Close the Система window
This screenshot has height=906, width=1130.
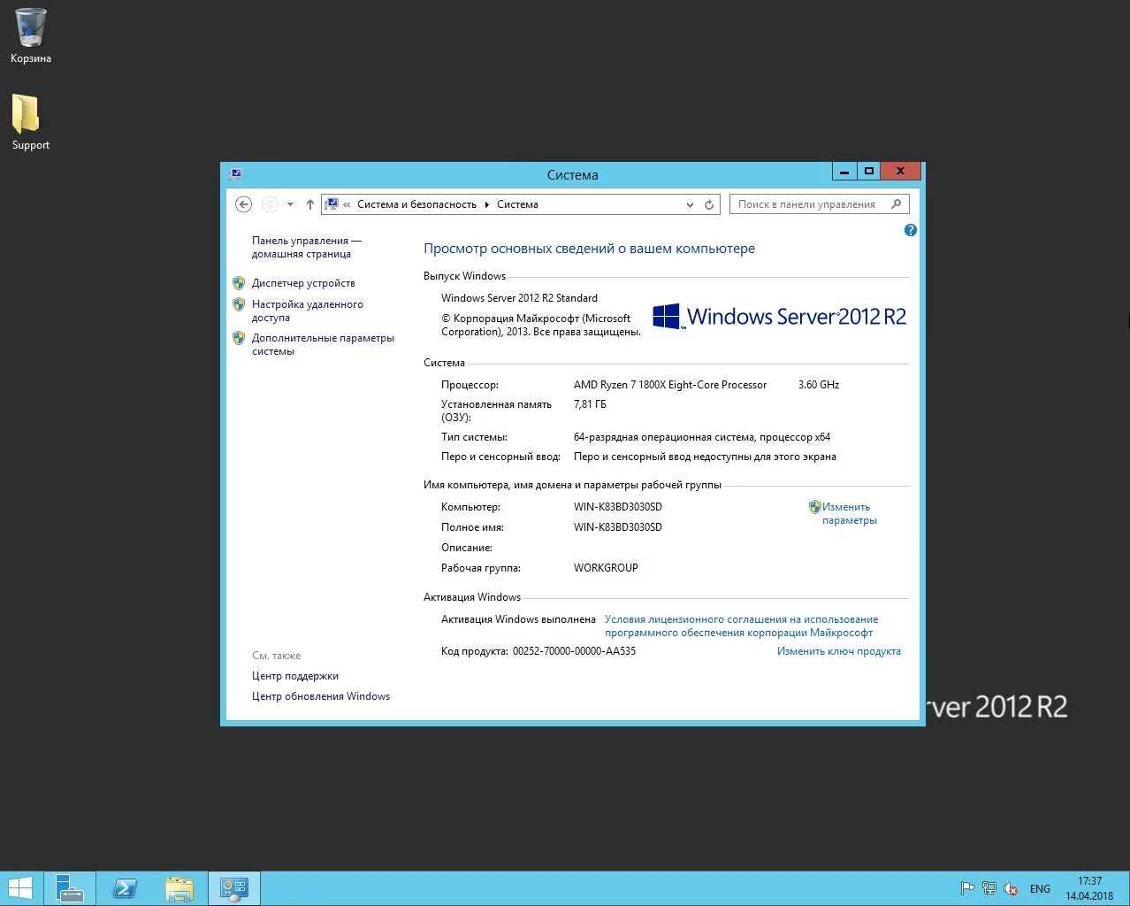tap(901, 171)
